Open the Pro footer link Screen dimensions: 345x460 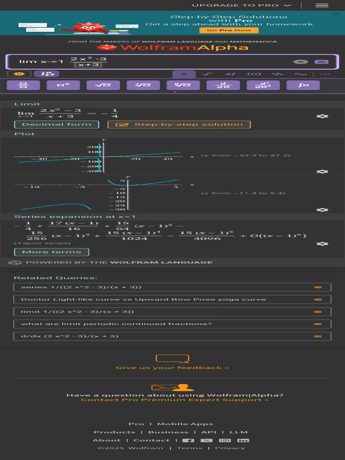[136, 424]
